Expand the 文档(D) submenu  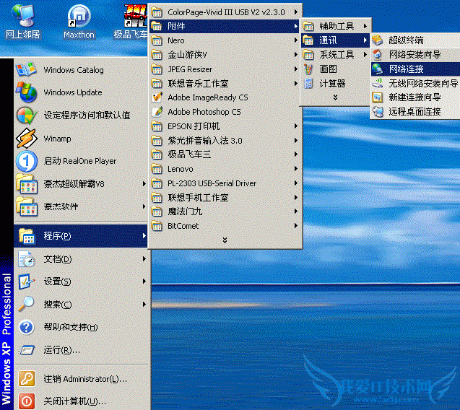coord(58,259)
